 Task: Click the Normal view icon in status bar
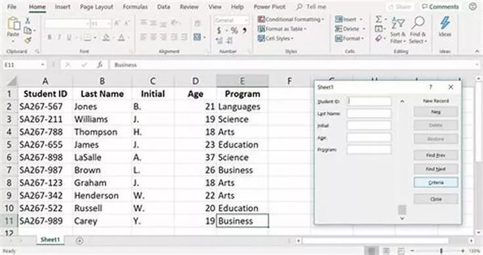(x=372, y=250)
